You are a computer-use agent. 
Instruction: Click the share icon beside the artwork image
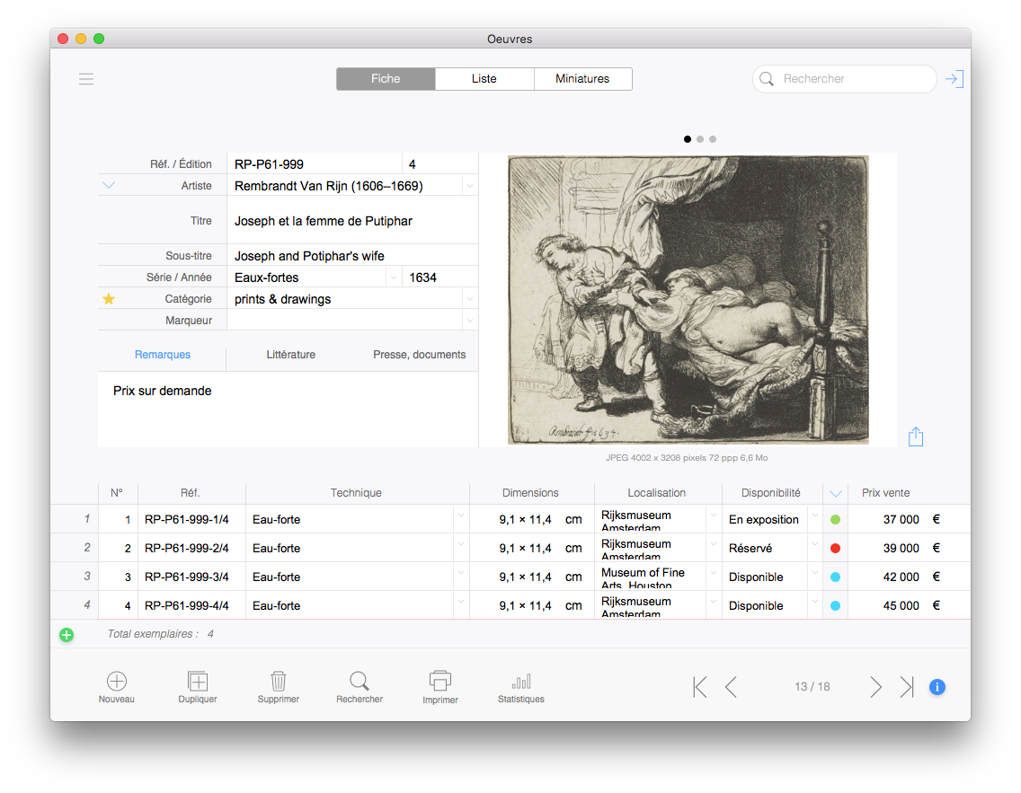(x=915, y=437)
